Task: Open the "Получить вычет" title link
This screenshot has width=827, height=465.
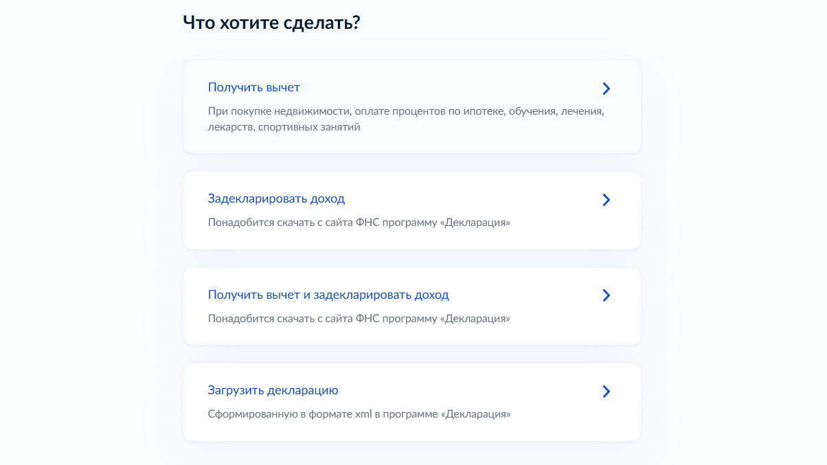Action: (x=253, y=88)
